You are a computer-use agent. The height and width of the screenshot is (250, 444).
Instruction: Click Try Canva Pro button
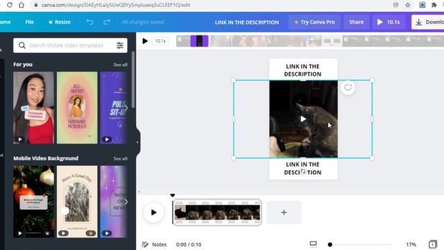click(x=314, y=22)
